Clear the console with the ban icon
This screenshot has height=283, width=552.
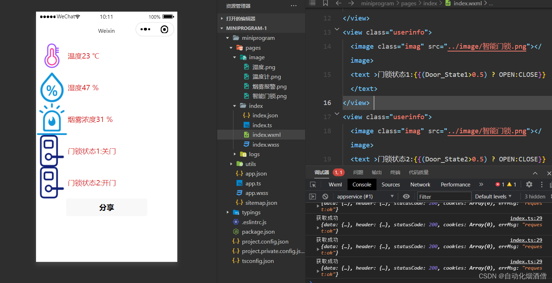point(325,196)
